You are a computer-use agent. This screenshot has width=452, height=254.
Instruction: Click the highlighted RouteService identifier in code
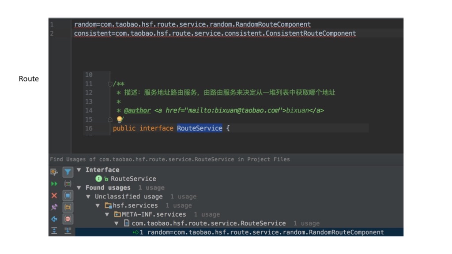click(x=200, y=128)
